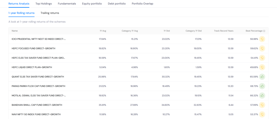277x119 pixels.
Task: Click thumbs icon for HDFC ELSS Tax Saver
Action: pyautogui.click(x=262, y=58)
